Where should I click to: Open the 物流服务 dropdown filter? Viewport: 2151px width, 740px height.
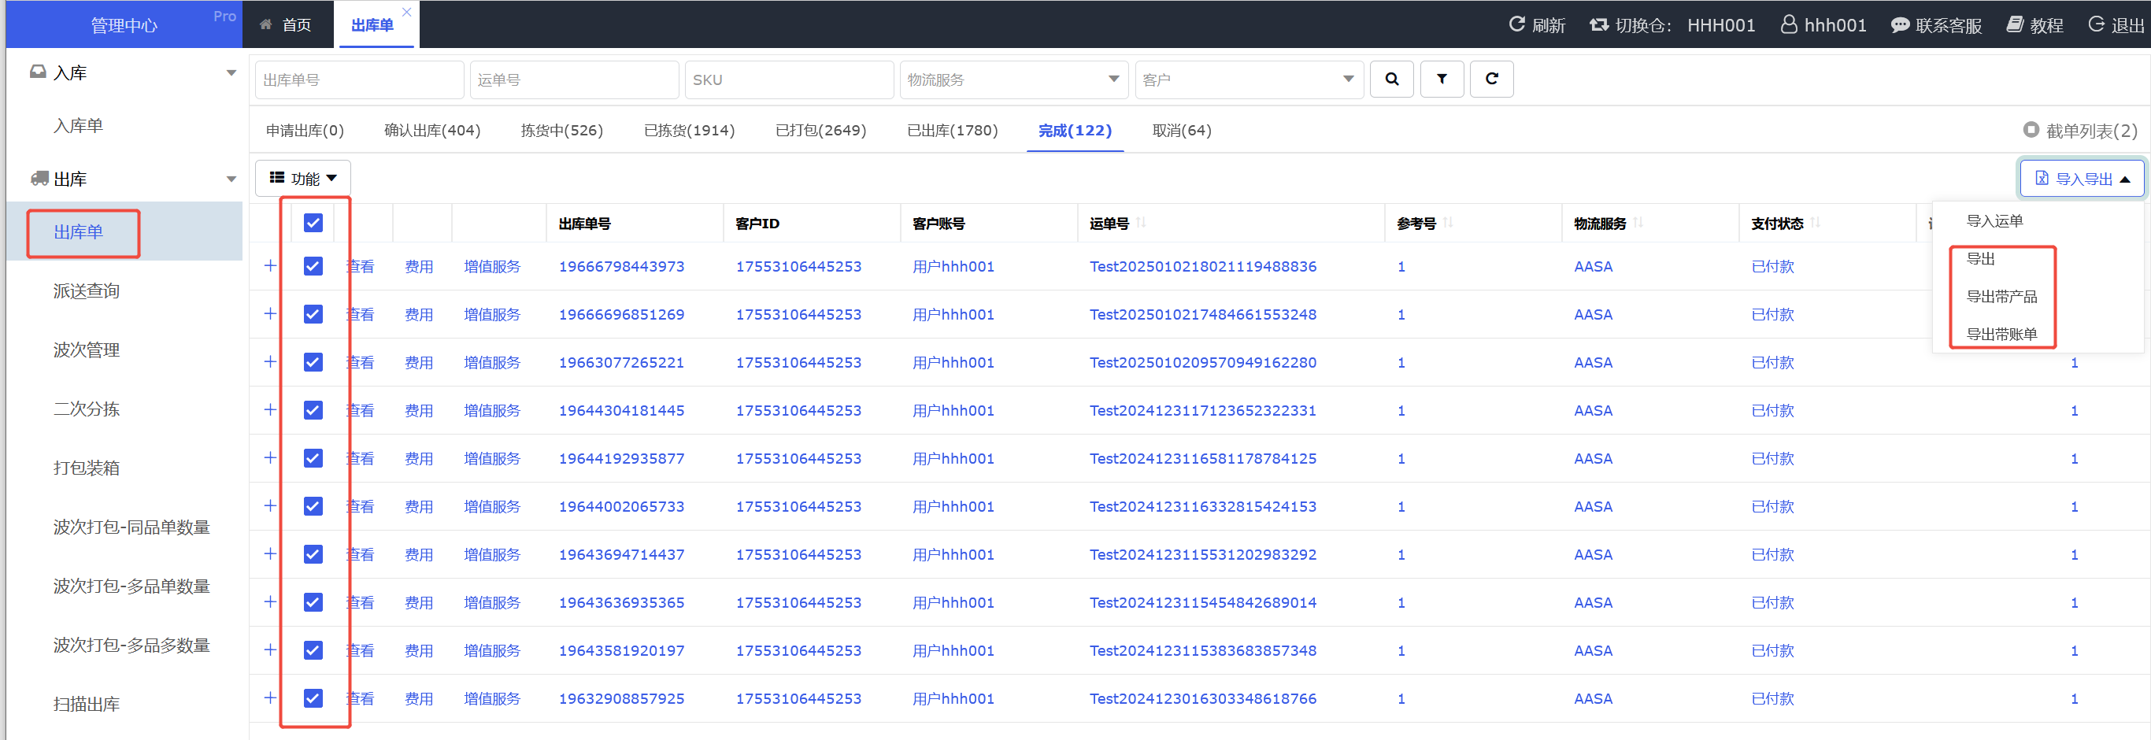(x=1014, y=80)
